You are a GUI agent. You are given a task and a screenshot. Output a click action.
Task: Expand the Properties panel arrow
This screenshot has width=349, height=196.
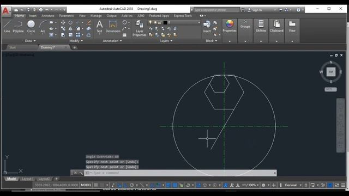coord(230,41)
